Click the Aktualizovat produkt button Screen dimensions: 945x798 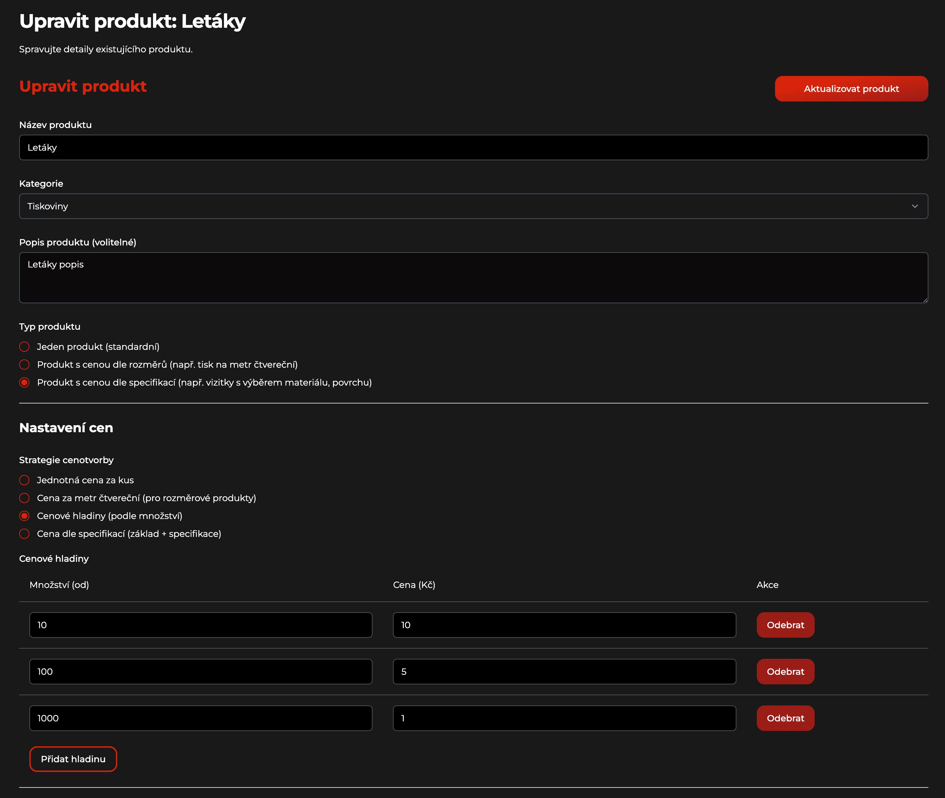[x=851, y=89]
